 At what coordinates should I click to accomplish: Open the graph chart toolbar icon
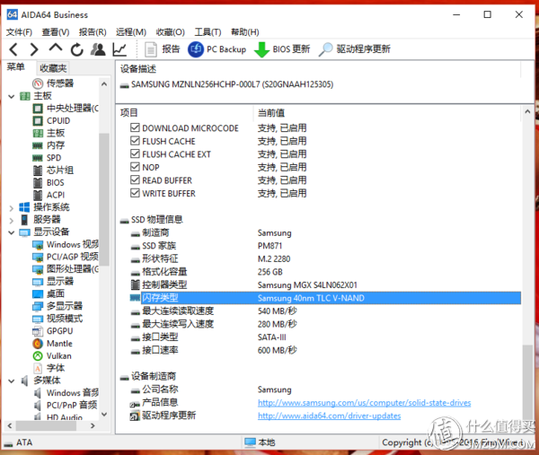pos(119,49)
